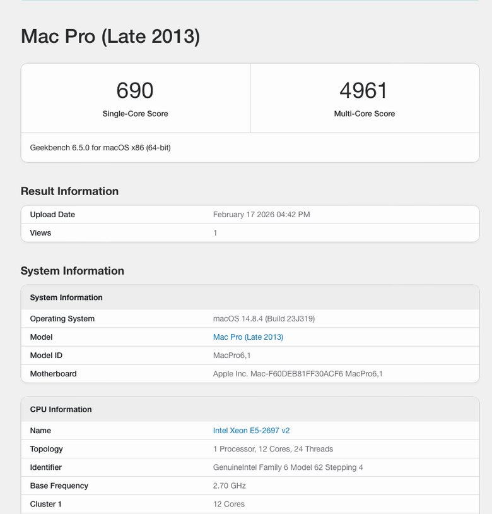Click the single-core score 690

pyautogui.click(x=135, y=90)
